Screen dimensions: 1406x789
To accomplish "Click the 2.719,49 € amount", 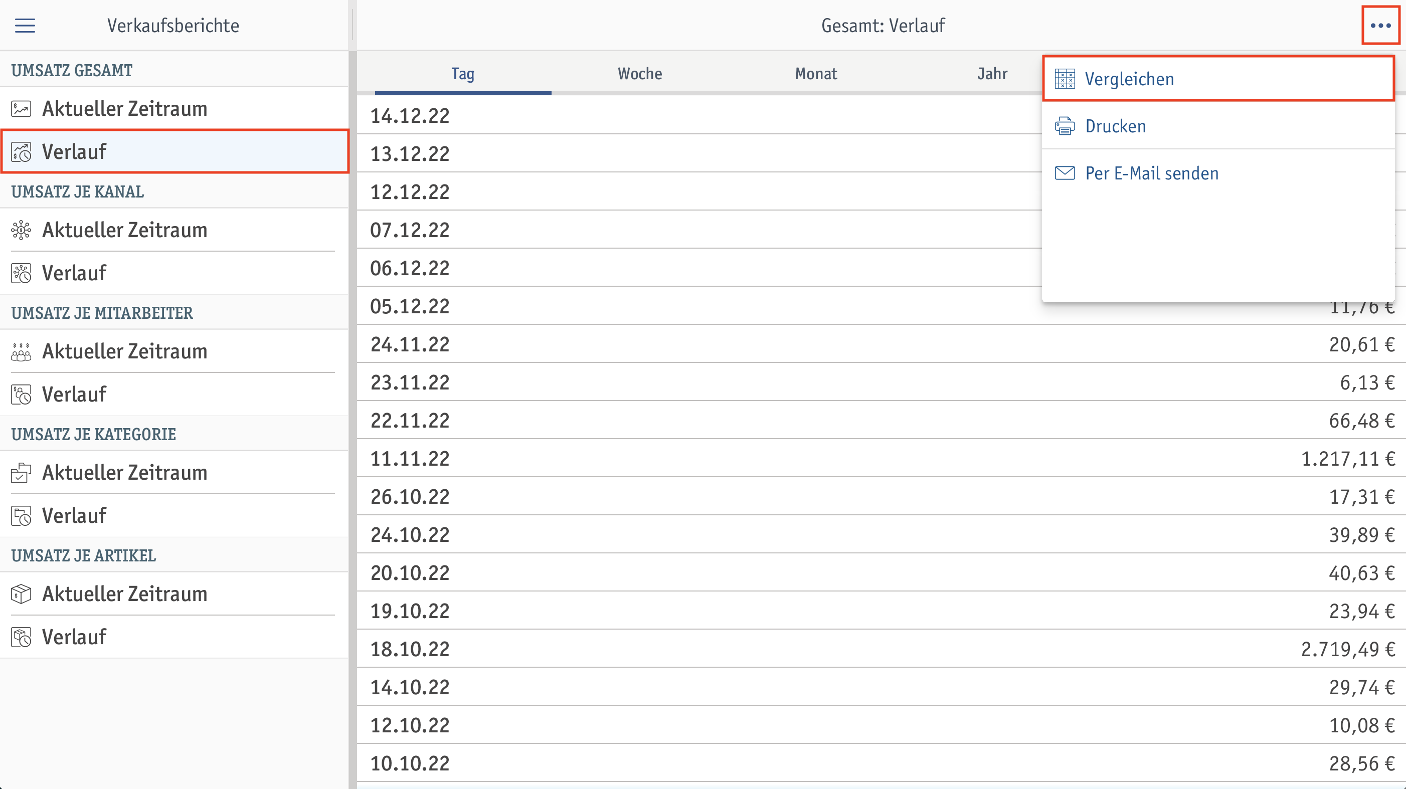I will pyautogui.click(x=1348, y=649).
